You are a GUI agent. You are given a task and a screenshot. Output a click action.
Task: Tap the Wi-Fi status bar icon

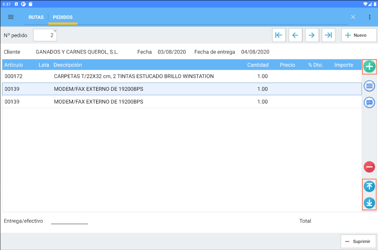(x=365, y=4)
